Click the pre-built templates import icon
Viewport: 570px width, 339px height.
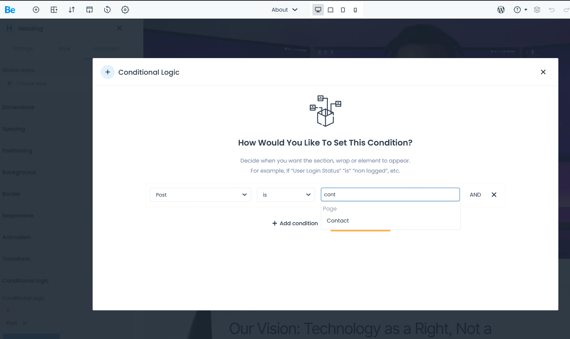pyautogui.click(x=90, y=10)
